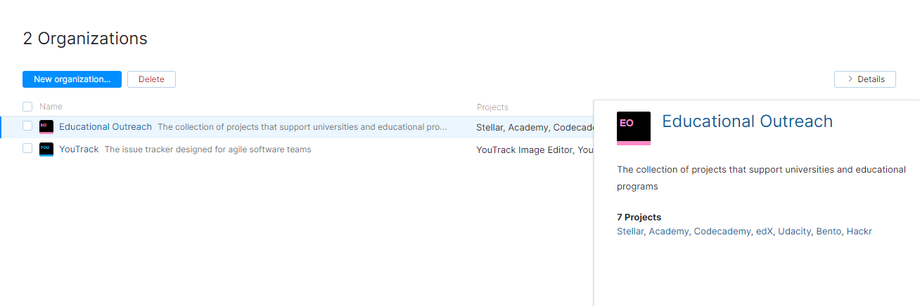
Task: Click the Educational Outreach row icon
Action: [x=46, y=127]
